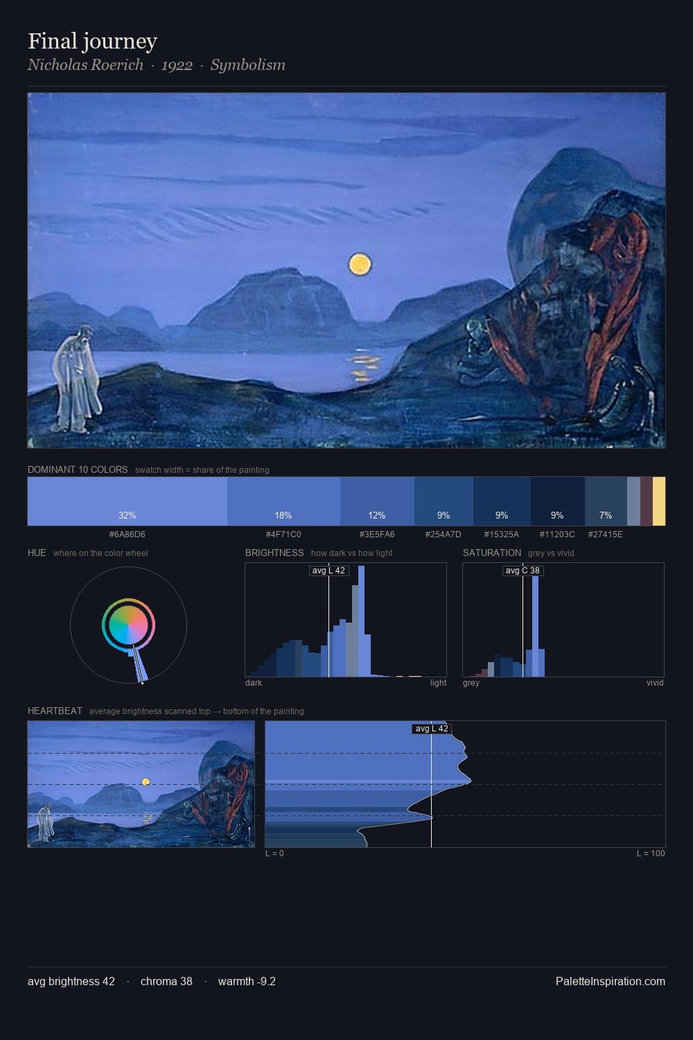Click hex code label '#3E5FA6'
The width and height of the screenshot is (693, 1040).
[x=377, y=535]
